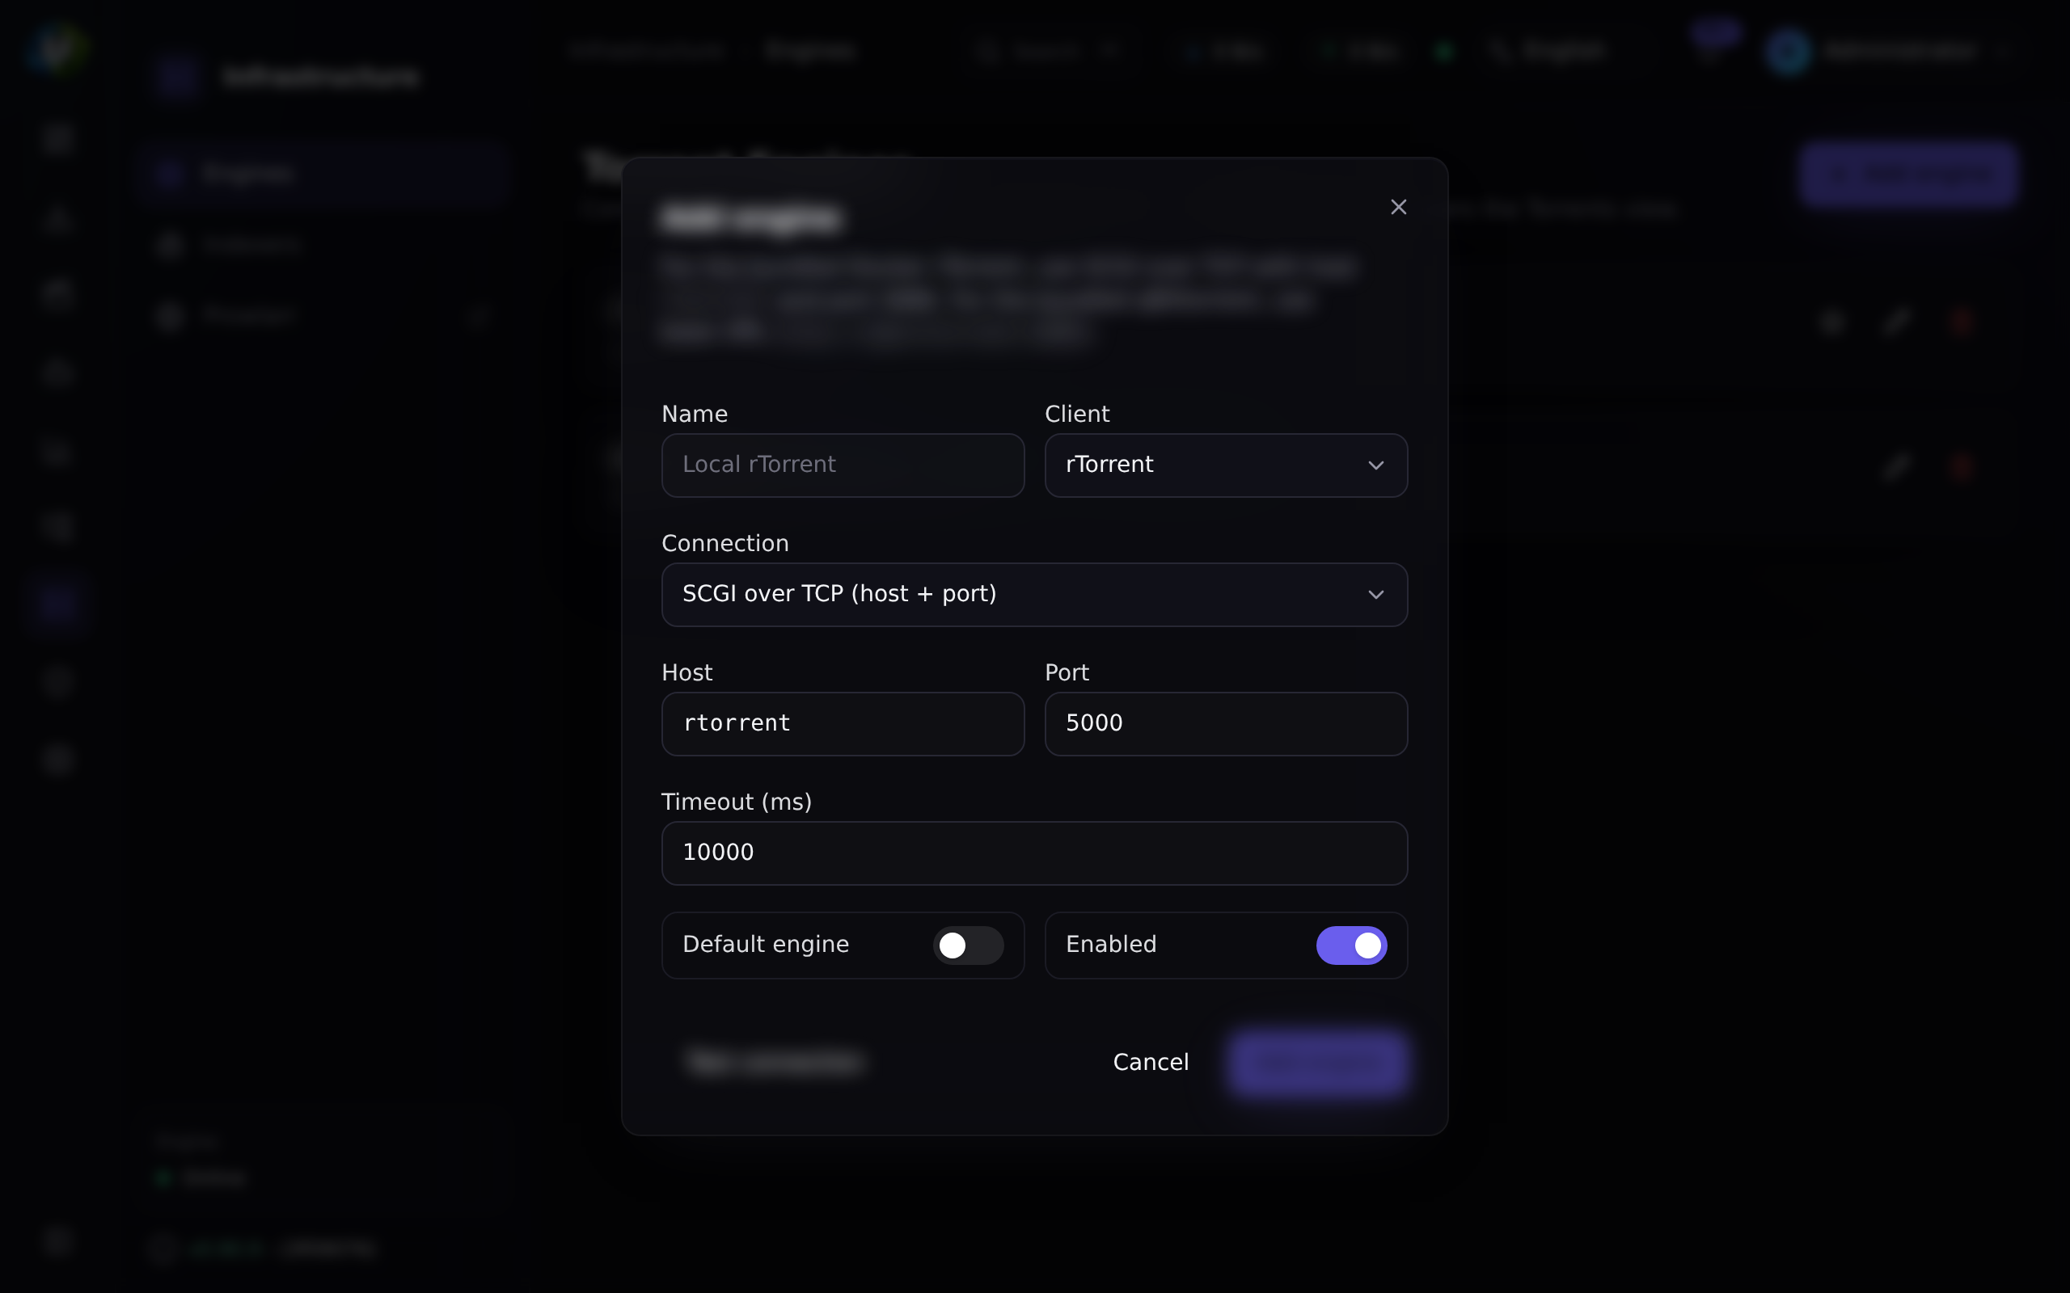
Task: Click the highlighted purple icon in left rail
Action: [57, 604]
